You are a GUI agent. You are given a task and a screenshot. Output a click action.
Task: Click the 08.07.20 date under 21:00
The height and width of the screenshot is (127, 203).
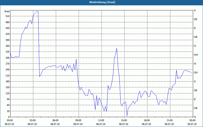[169, 124]
